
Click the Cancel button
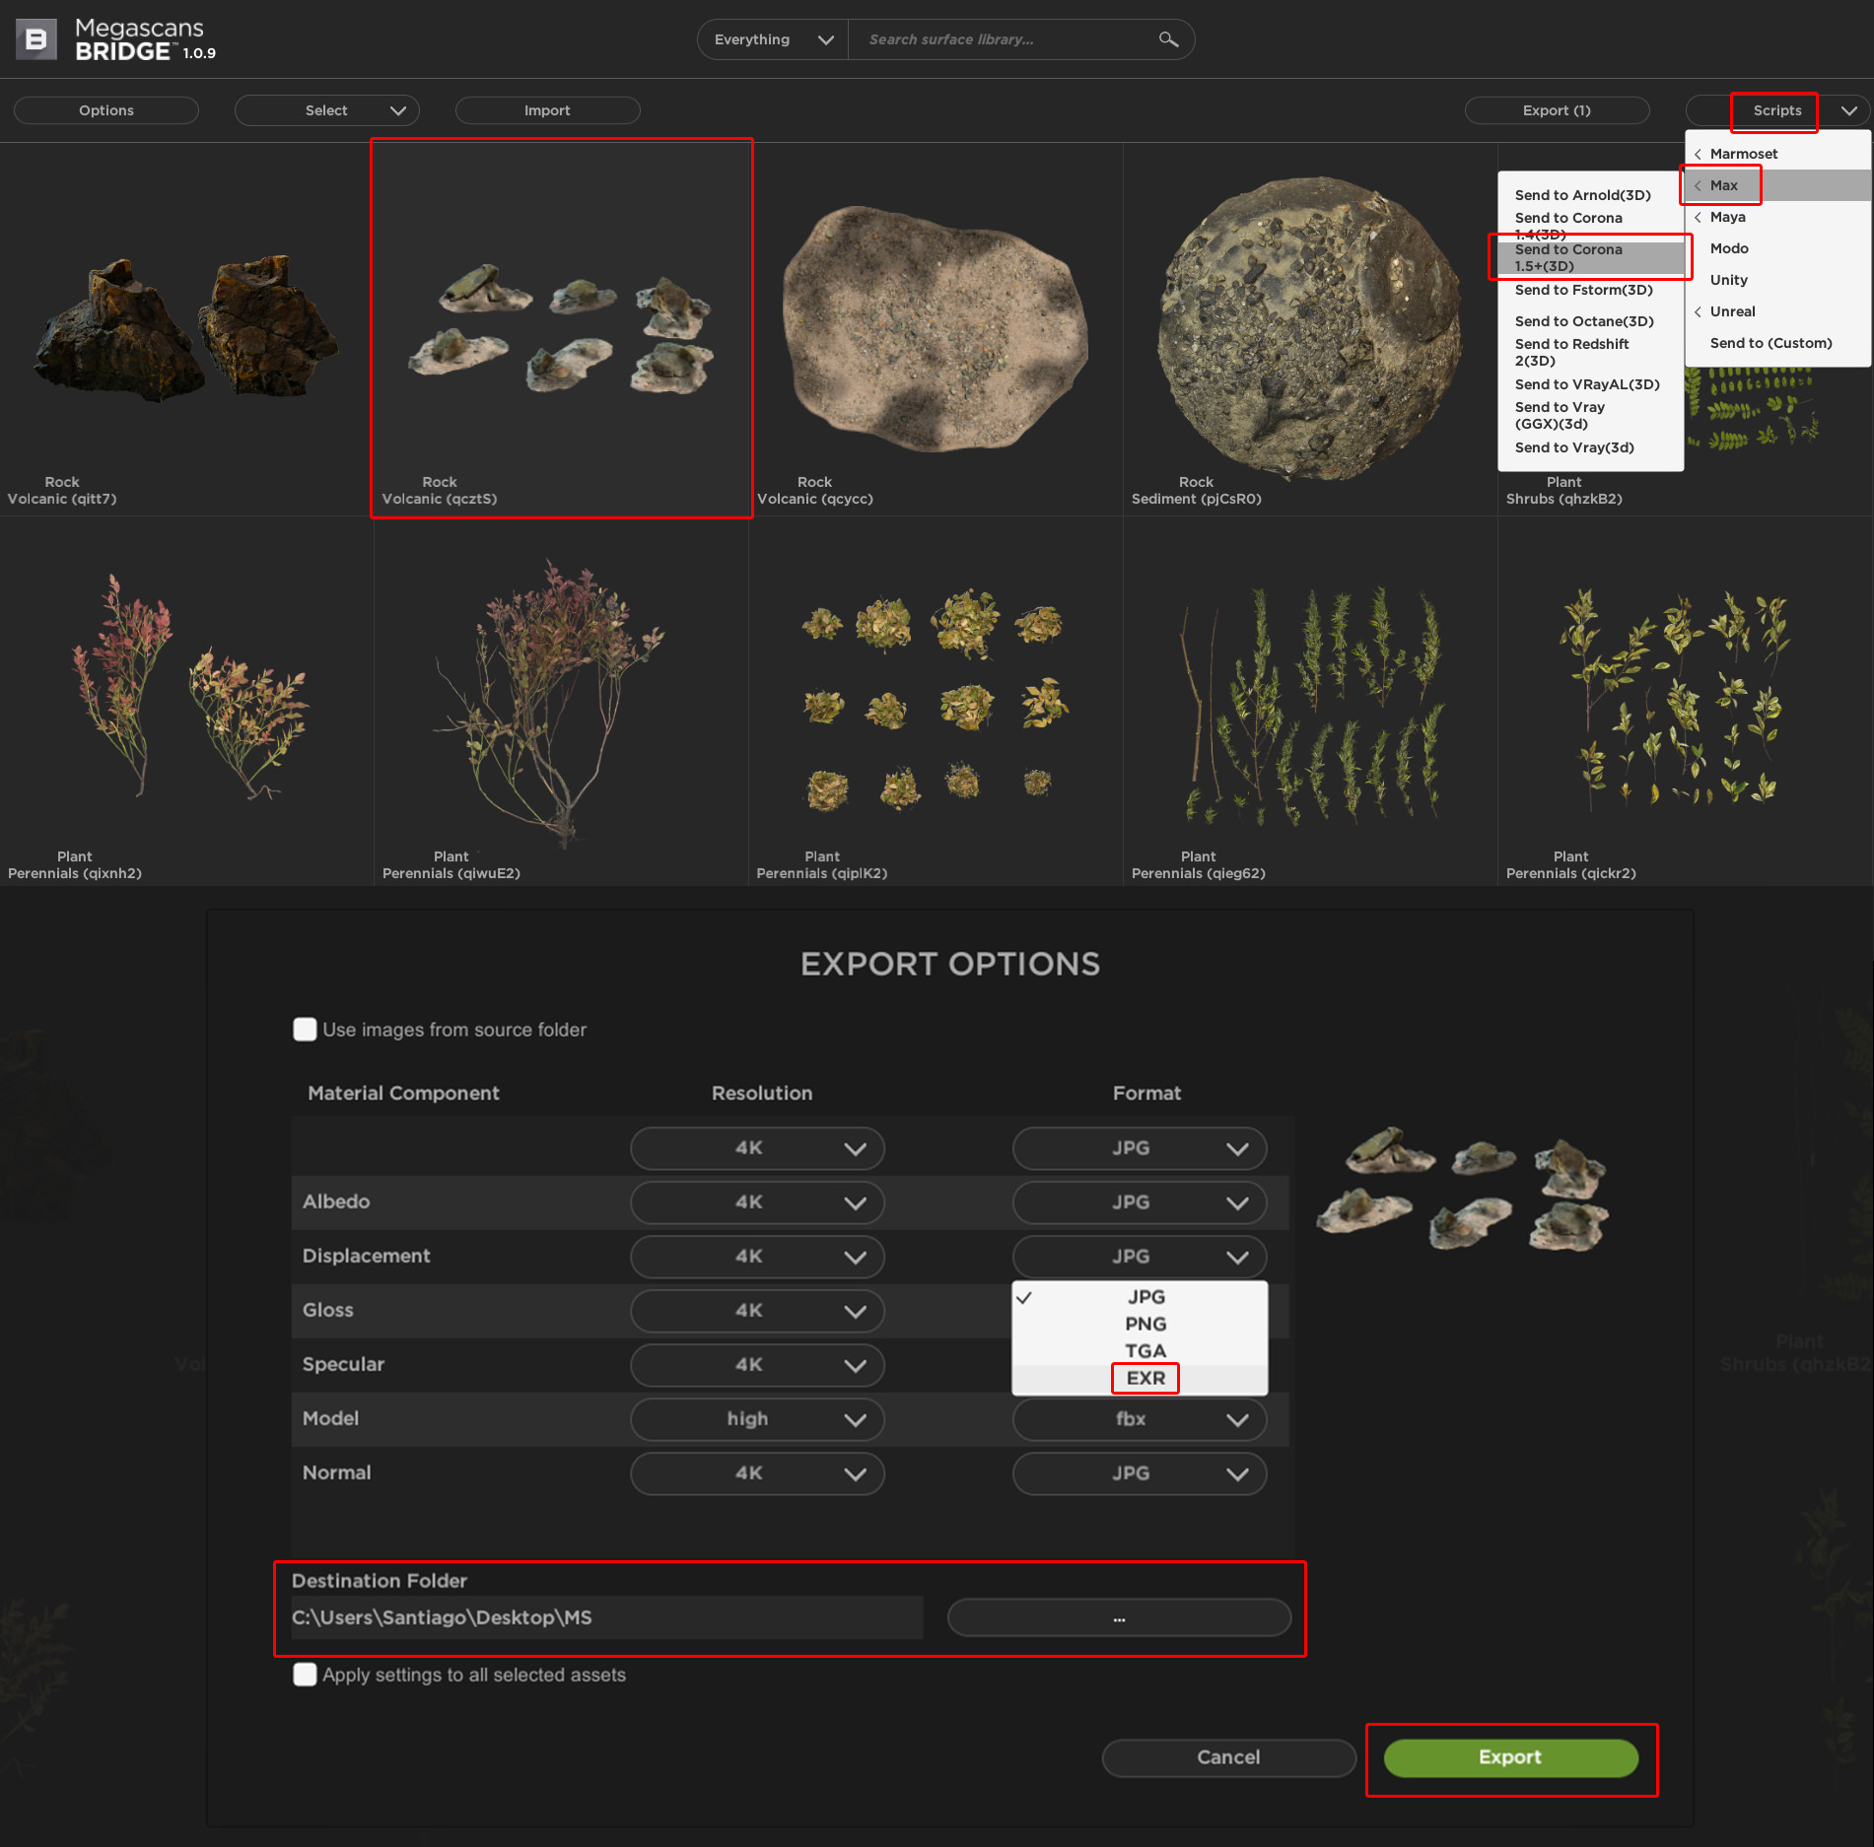coord(1228,1757)
